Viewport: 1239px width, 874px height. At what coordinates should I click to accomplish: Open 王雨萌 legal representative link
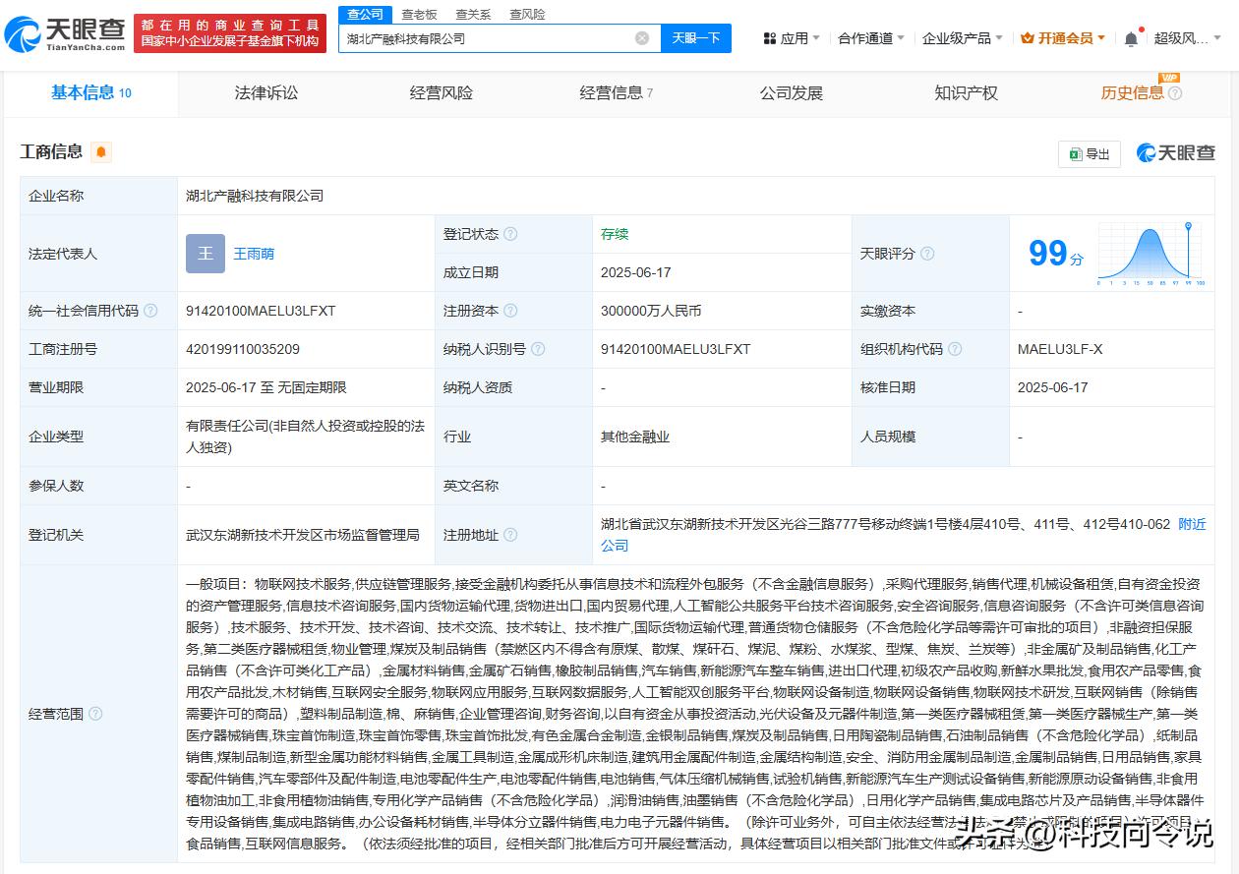[x=254, y=254]
